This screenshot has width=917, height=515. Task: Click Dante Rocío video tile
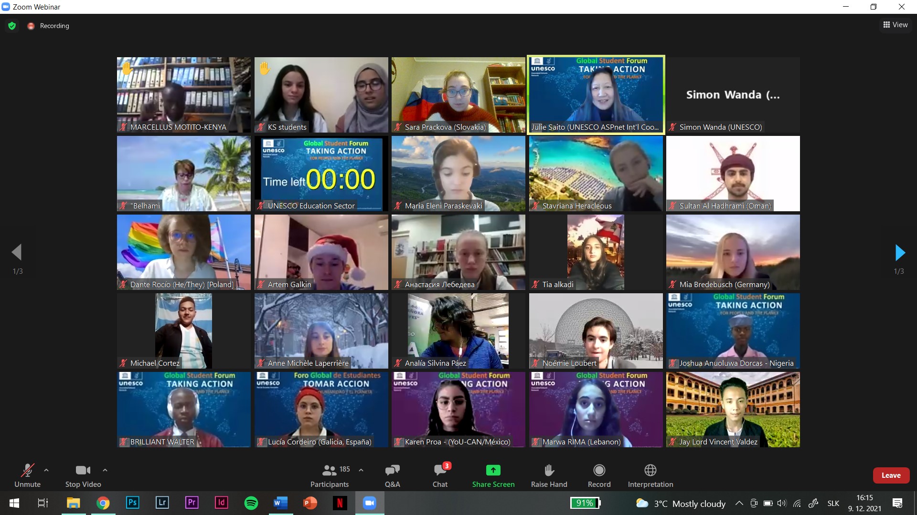coord(184,252)
